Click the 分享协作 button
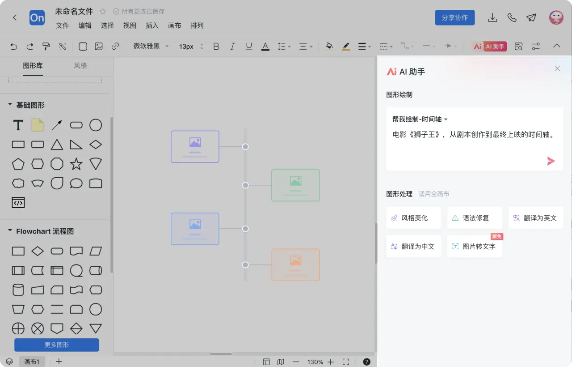The height and width of the screenshot is (367, 572). [x=454, y=17]
